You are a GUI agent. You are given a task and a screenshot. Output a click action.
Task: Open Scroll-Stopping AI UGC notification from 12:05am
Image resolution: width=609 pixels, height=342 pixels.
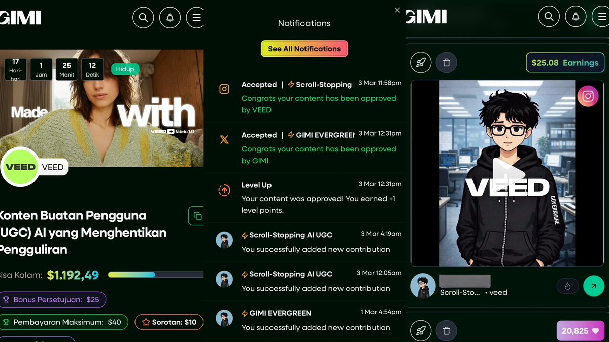[304, 281]
